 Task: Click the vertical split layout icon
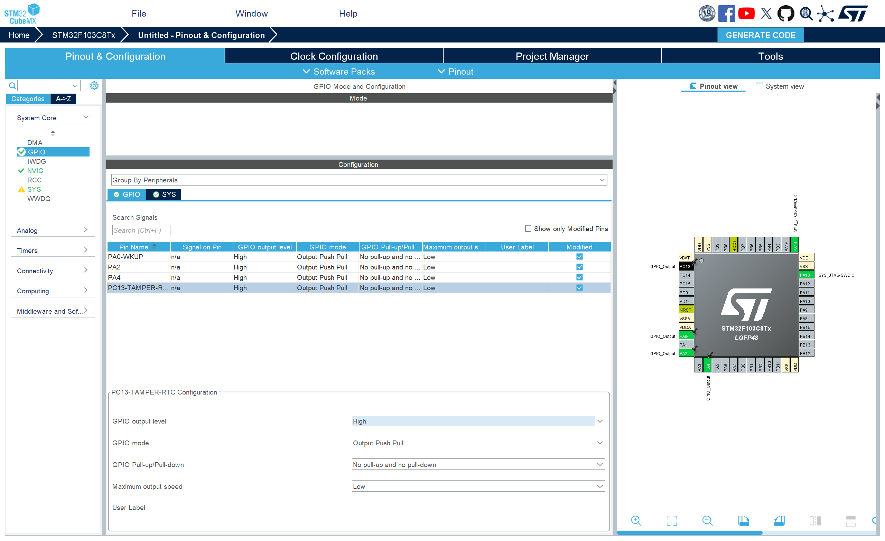click(815, 521)
